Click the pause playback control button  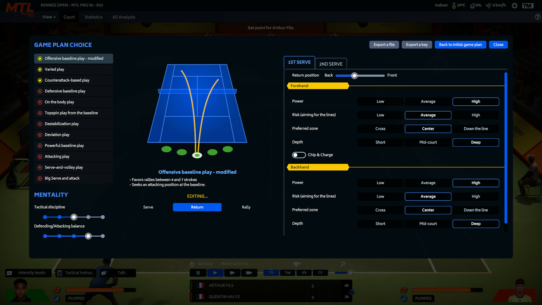(x=198, y=273)
